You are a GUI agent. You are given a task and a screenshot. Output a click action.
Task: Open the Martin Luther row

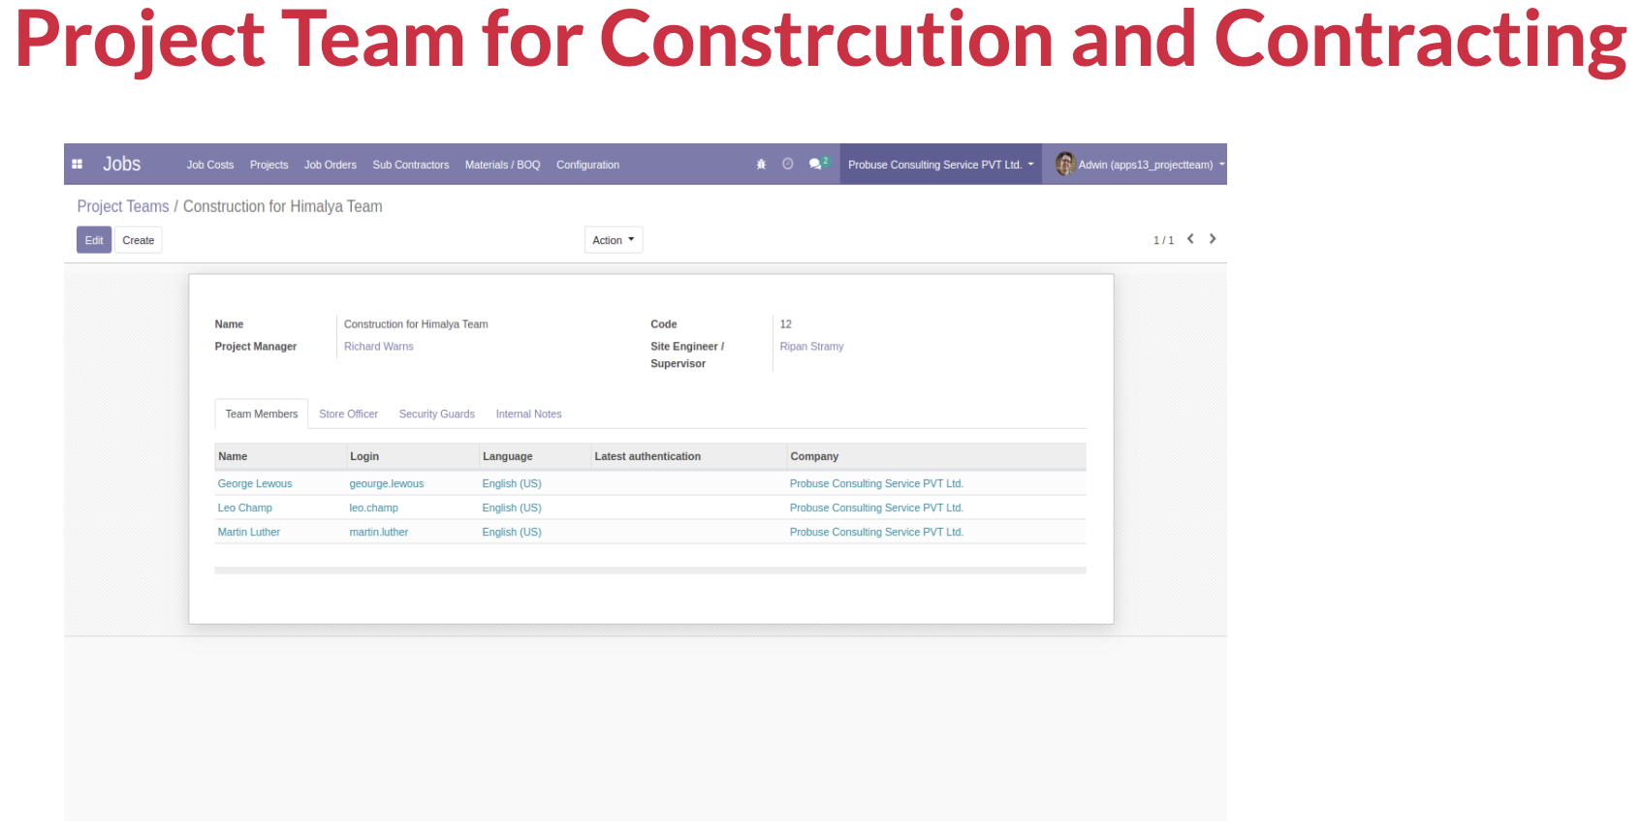coord(650,532)
